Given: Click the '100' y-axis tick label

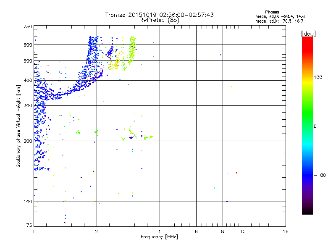Looking at the screenshot, I should click(x=28, y=202).
